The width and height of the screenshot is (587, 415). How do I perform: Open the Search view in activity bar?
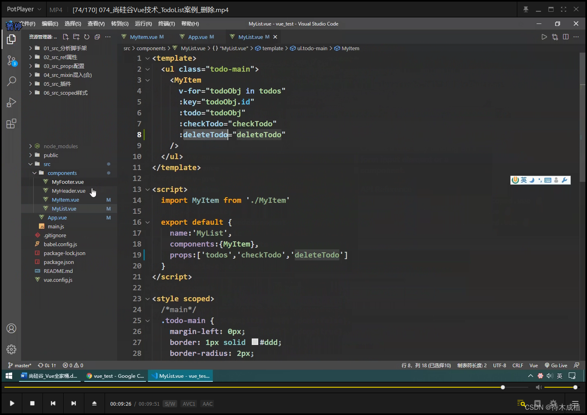pos(11,81)
